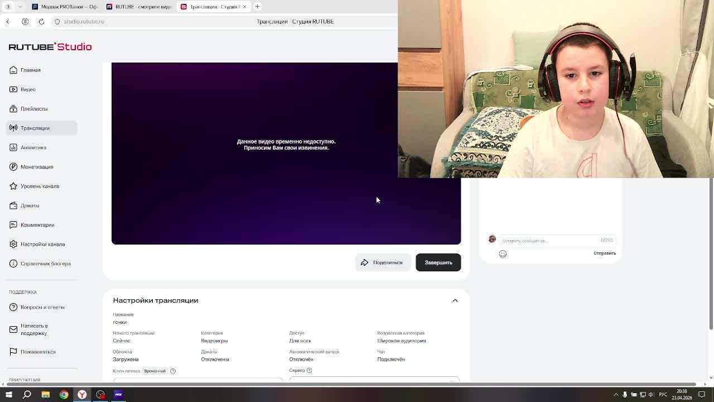Screen dimensions: 714x402
Task: Open Windows taskbar search
Action: [x=27, y=395]
